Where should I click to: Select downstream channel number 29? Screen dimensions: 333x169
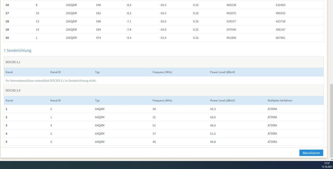(7, 30)
